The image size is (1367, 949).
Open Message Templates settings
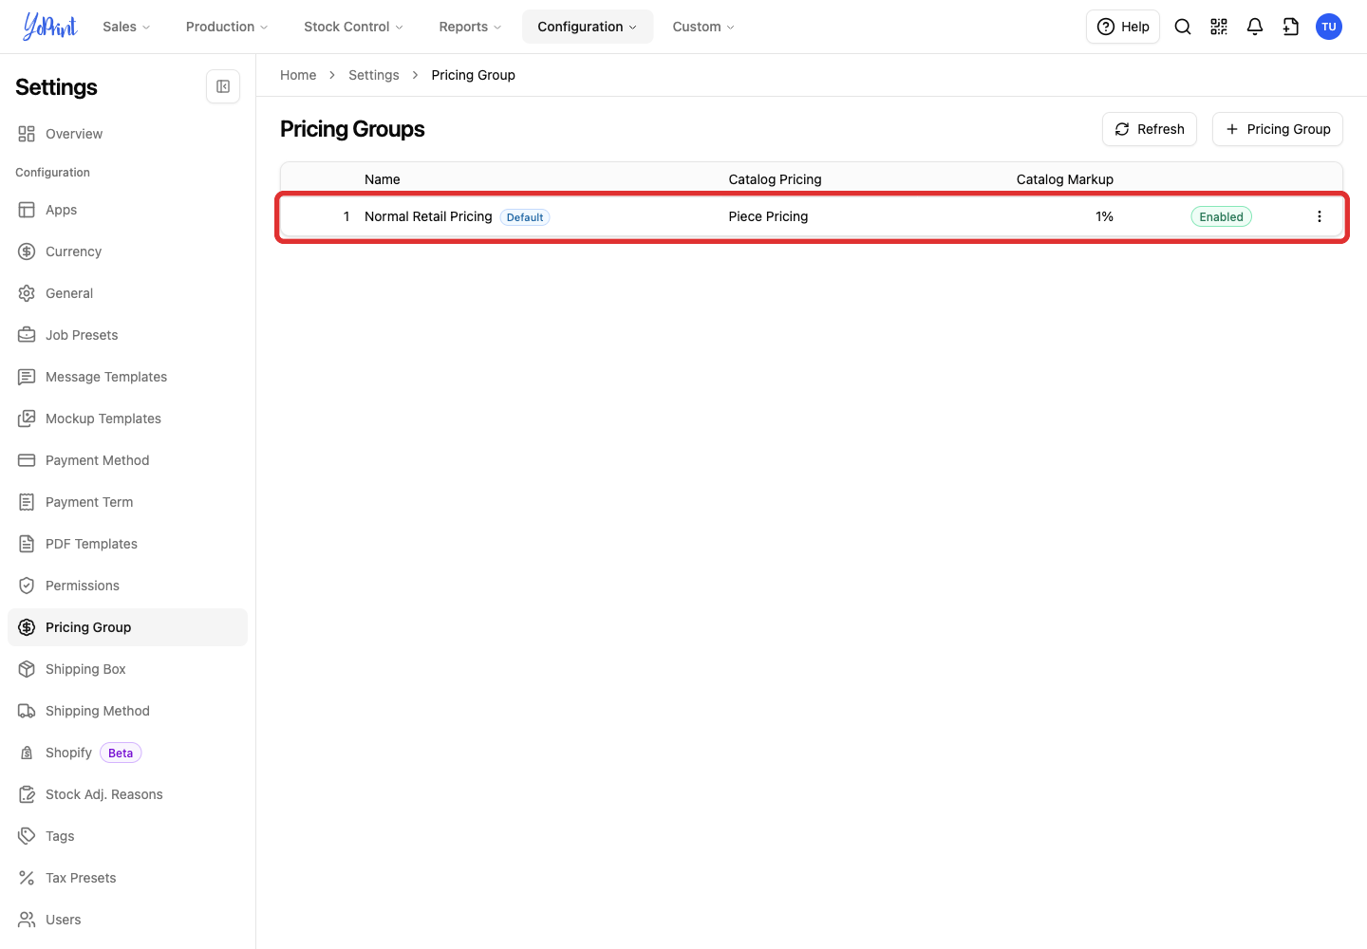click(x=127, y=377)
